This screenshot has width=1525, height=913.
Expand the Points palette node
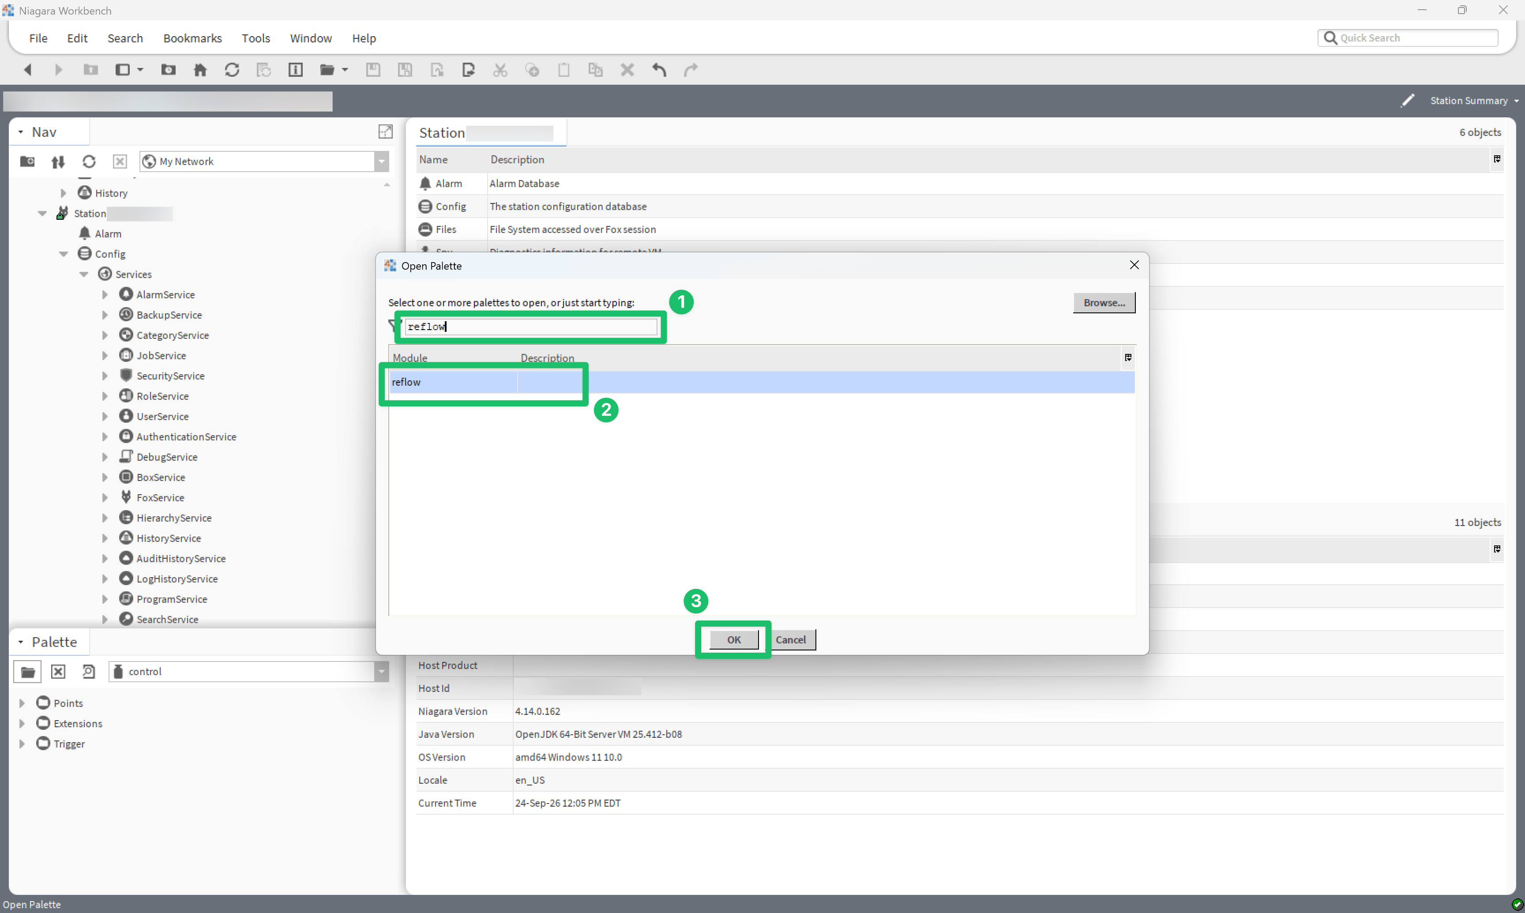(22, 703)
